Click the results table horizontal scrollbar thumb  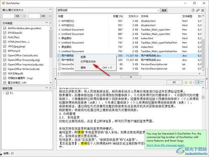pyautogui.click(x=99, y=73)
